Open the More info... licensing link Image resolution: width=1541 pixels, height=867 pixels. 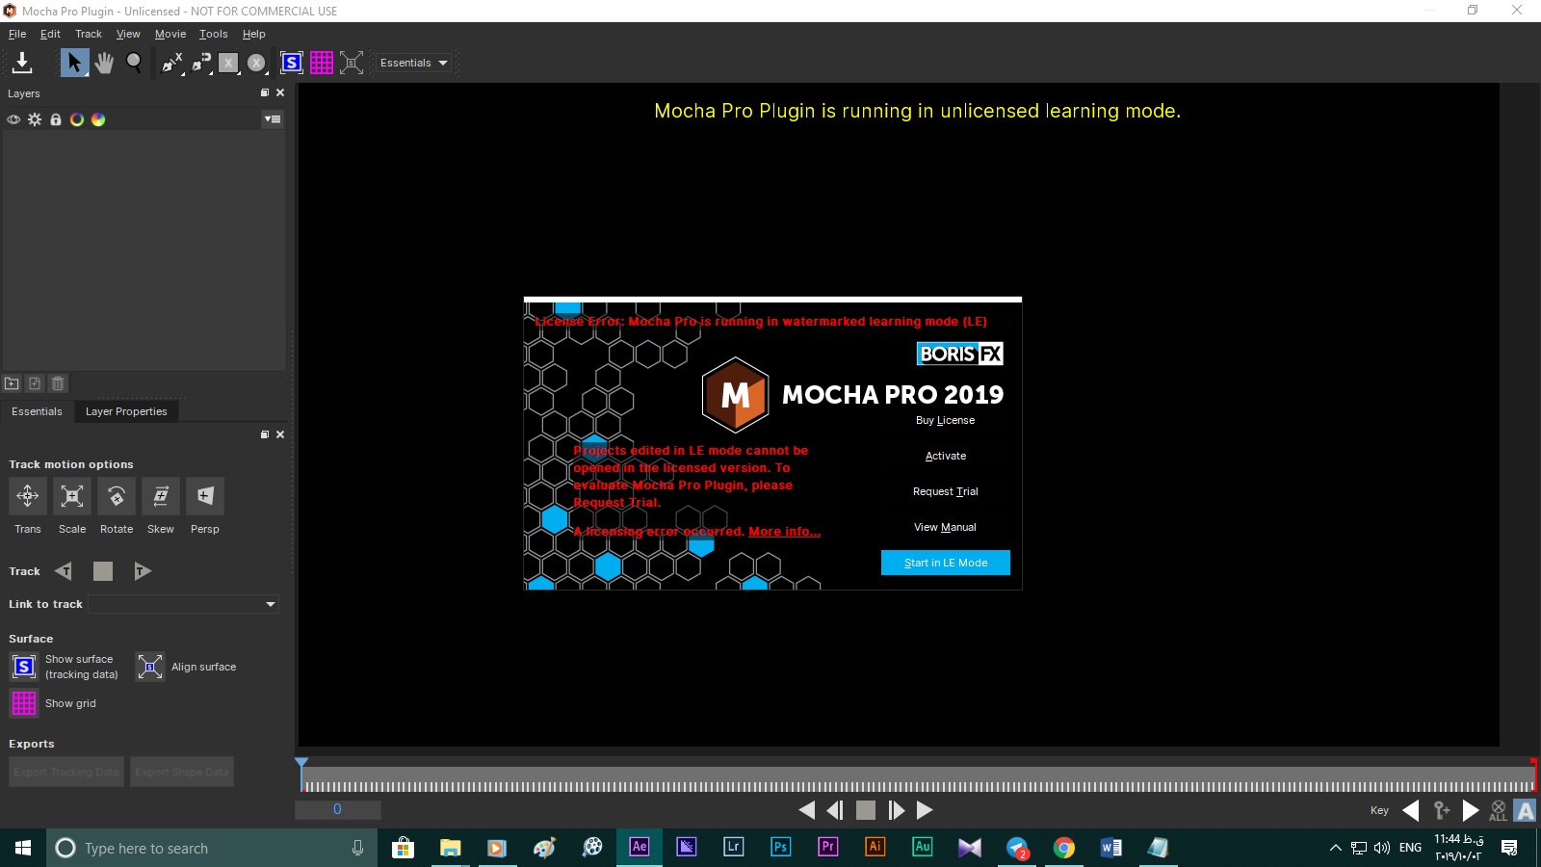coord(784,531)
